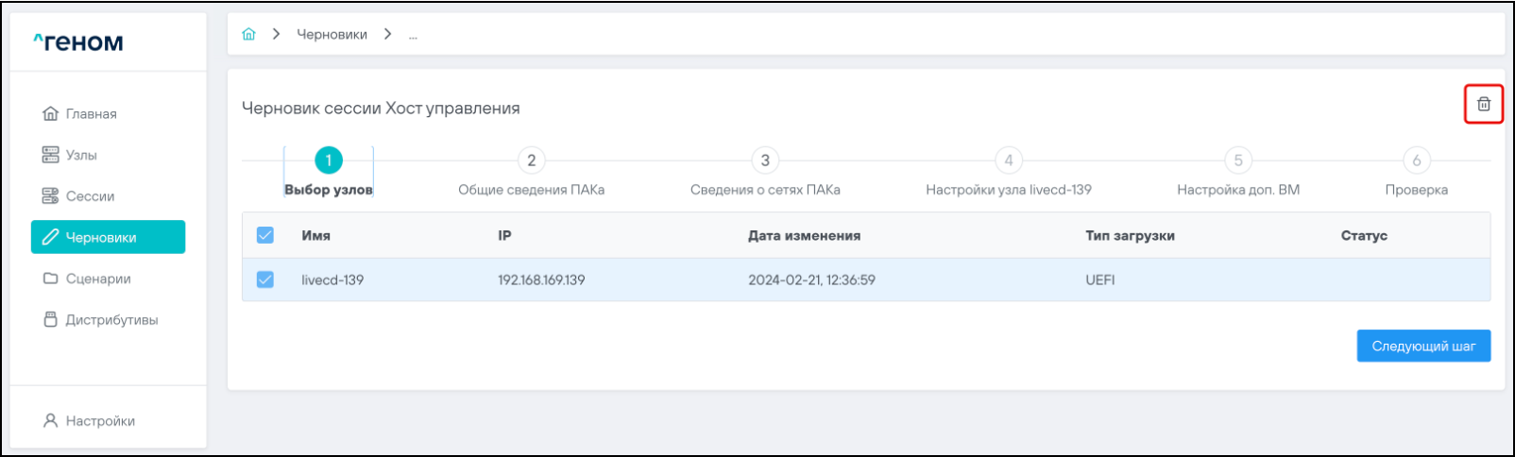Click the Геном logo
Screen dimensions: 1515x457
(x=78, y=42)
